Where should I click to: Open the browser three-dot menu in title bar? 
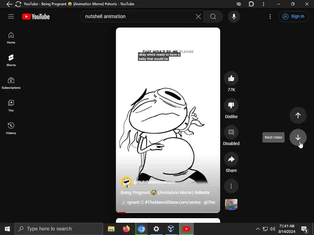point(263,4)
